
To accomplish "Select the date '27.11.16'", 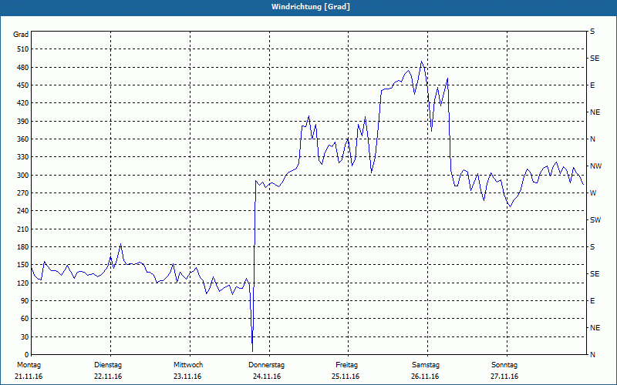I will (504, 377).
